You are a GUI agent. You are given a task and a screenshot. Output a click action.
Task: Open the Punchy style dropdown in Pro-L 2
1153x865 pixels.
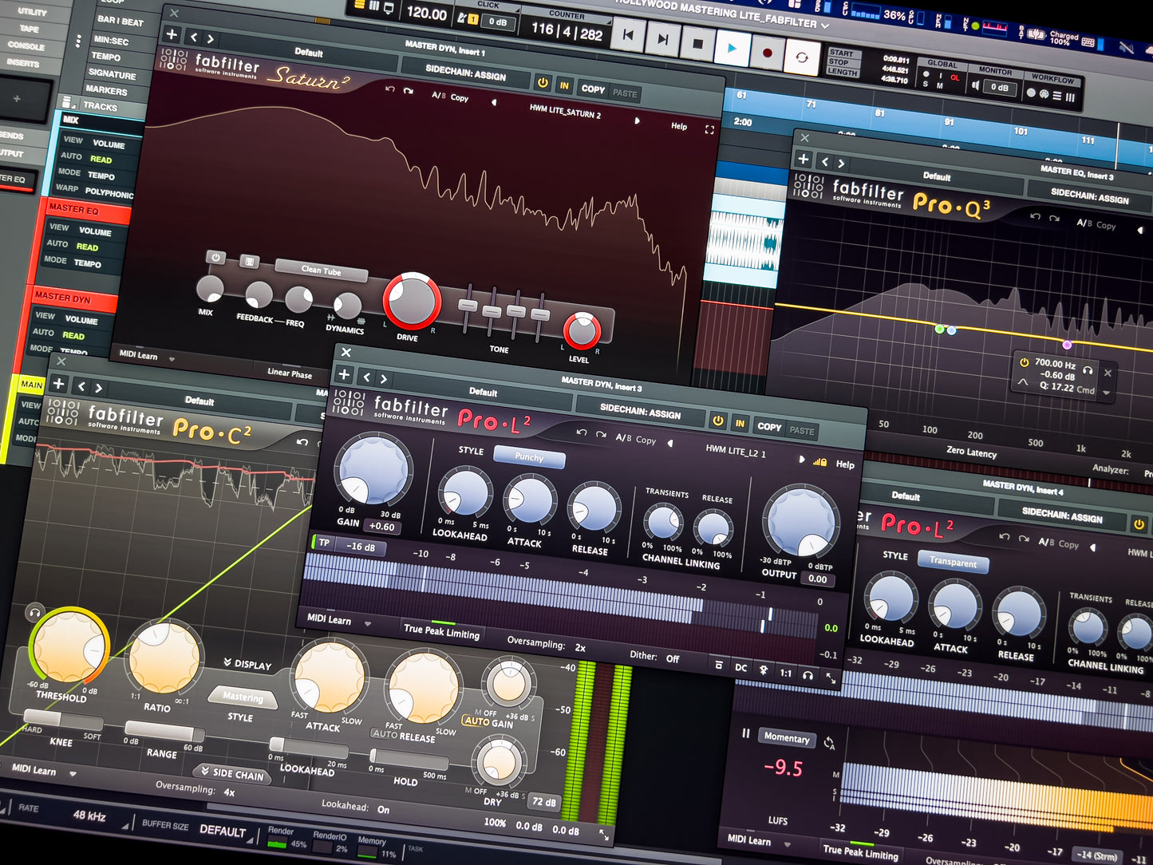(529, 457)
